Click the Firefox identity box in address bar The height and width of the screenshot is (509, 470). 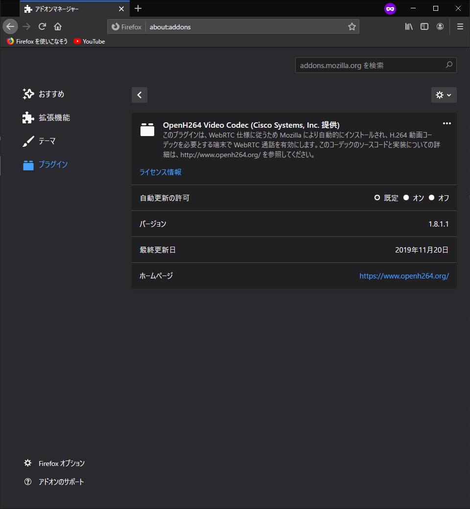(x=127, y=27)
